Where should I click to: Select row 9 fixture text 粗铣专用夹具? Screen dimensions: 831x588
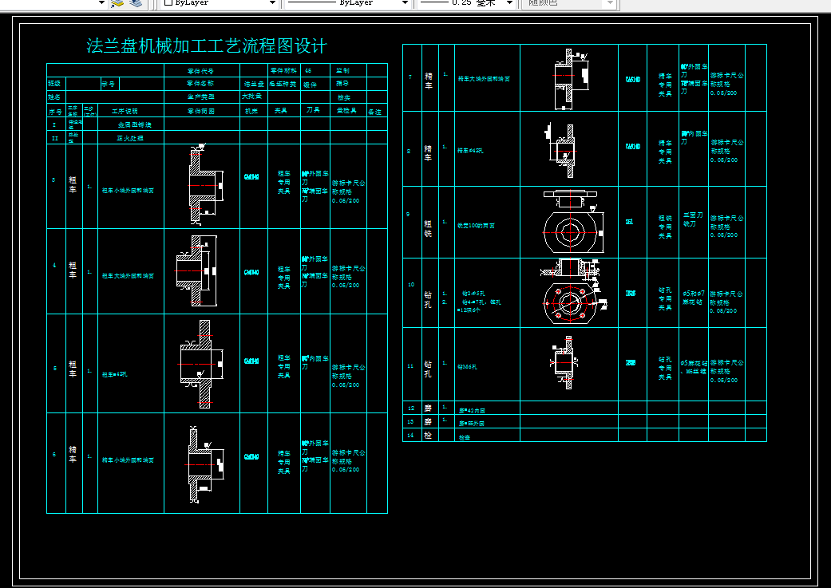click(665, 227)
